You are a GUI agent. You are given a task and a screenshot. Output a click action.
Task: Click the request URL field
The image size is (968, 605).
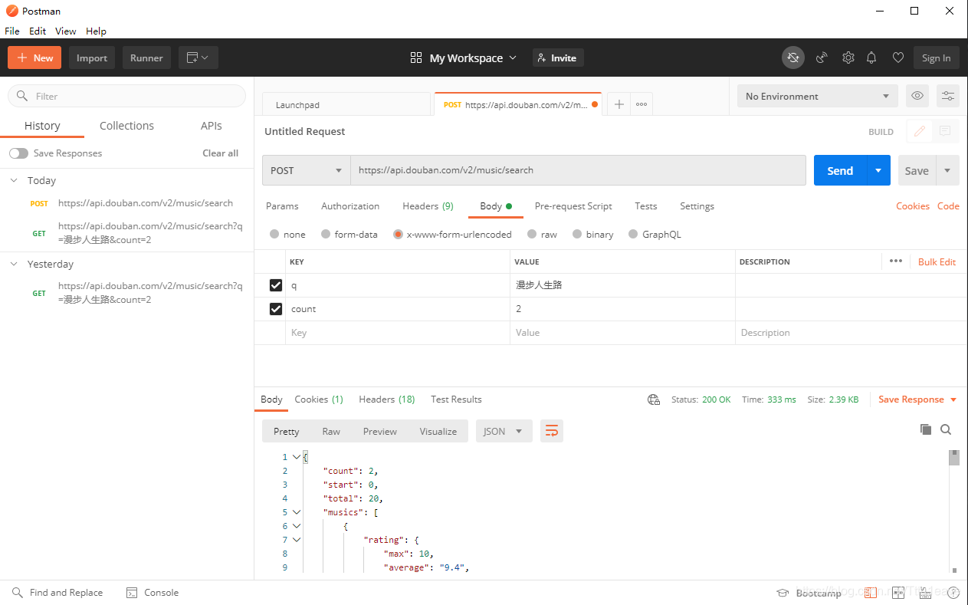click(578, 170)
